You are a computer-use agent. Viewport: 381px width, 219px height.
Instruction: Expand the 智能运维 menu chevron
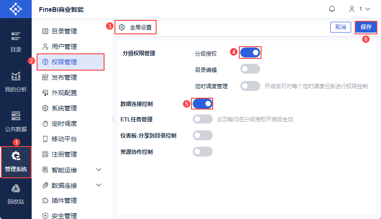coord(99,170)
